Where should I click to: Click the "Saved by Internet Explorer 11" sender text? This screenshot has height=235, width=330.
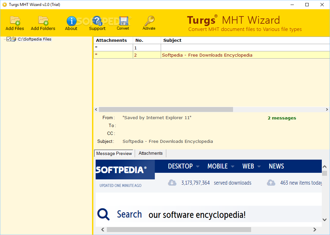pos(157,117)
